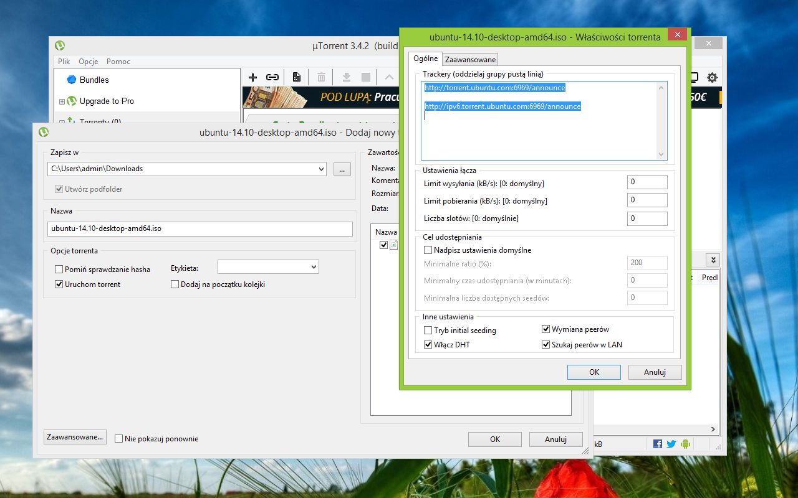The width and height of the screenshot is (798, 498).
Task: Click the Nazwa column header in file list
Action: coord(387,232)
